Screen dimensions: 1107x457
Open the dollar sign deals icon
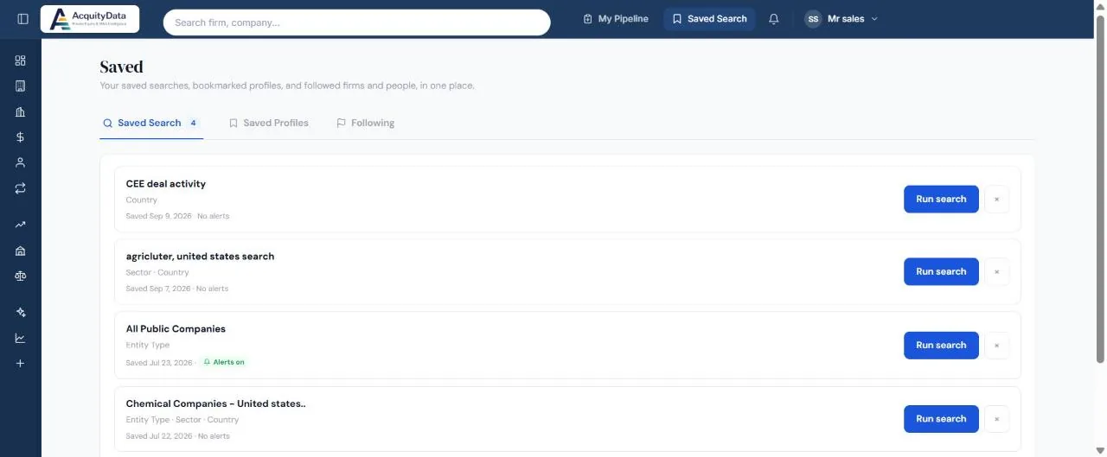click(x=21, y=136)
